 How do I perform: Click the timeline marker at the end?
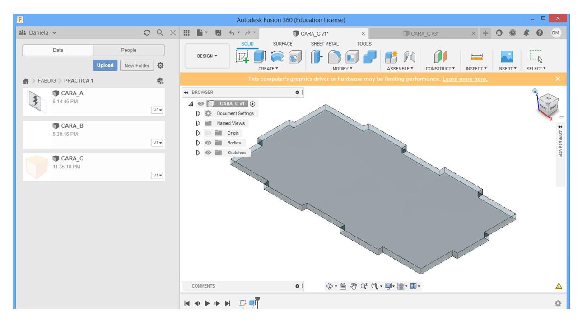click(257, 300)
